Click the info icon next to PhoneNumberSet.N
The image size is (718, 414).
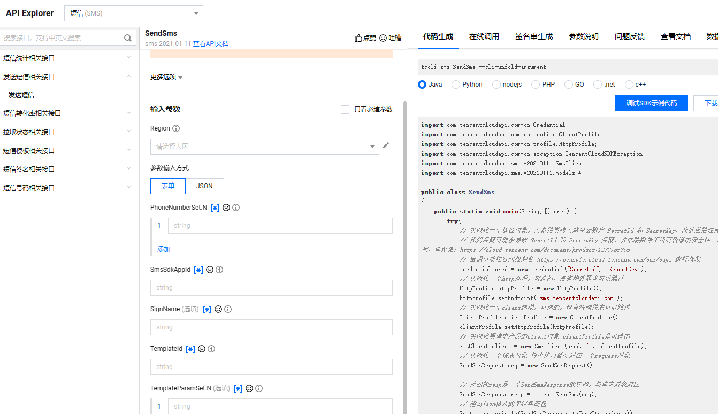tap(236, 208)
